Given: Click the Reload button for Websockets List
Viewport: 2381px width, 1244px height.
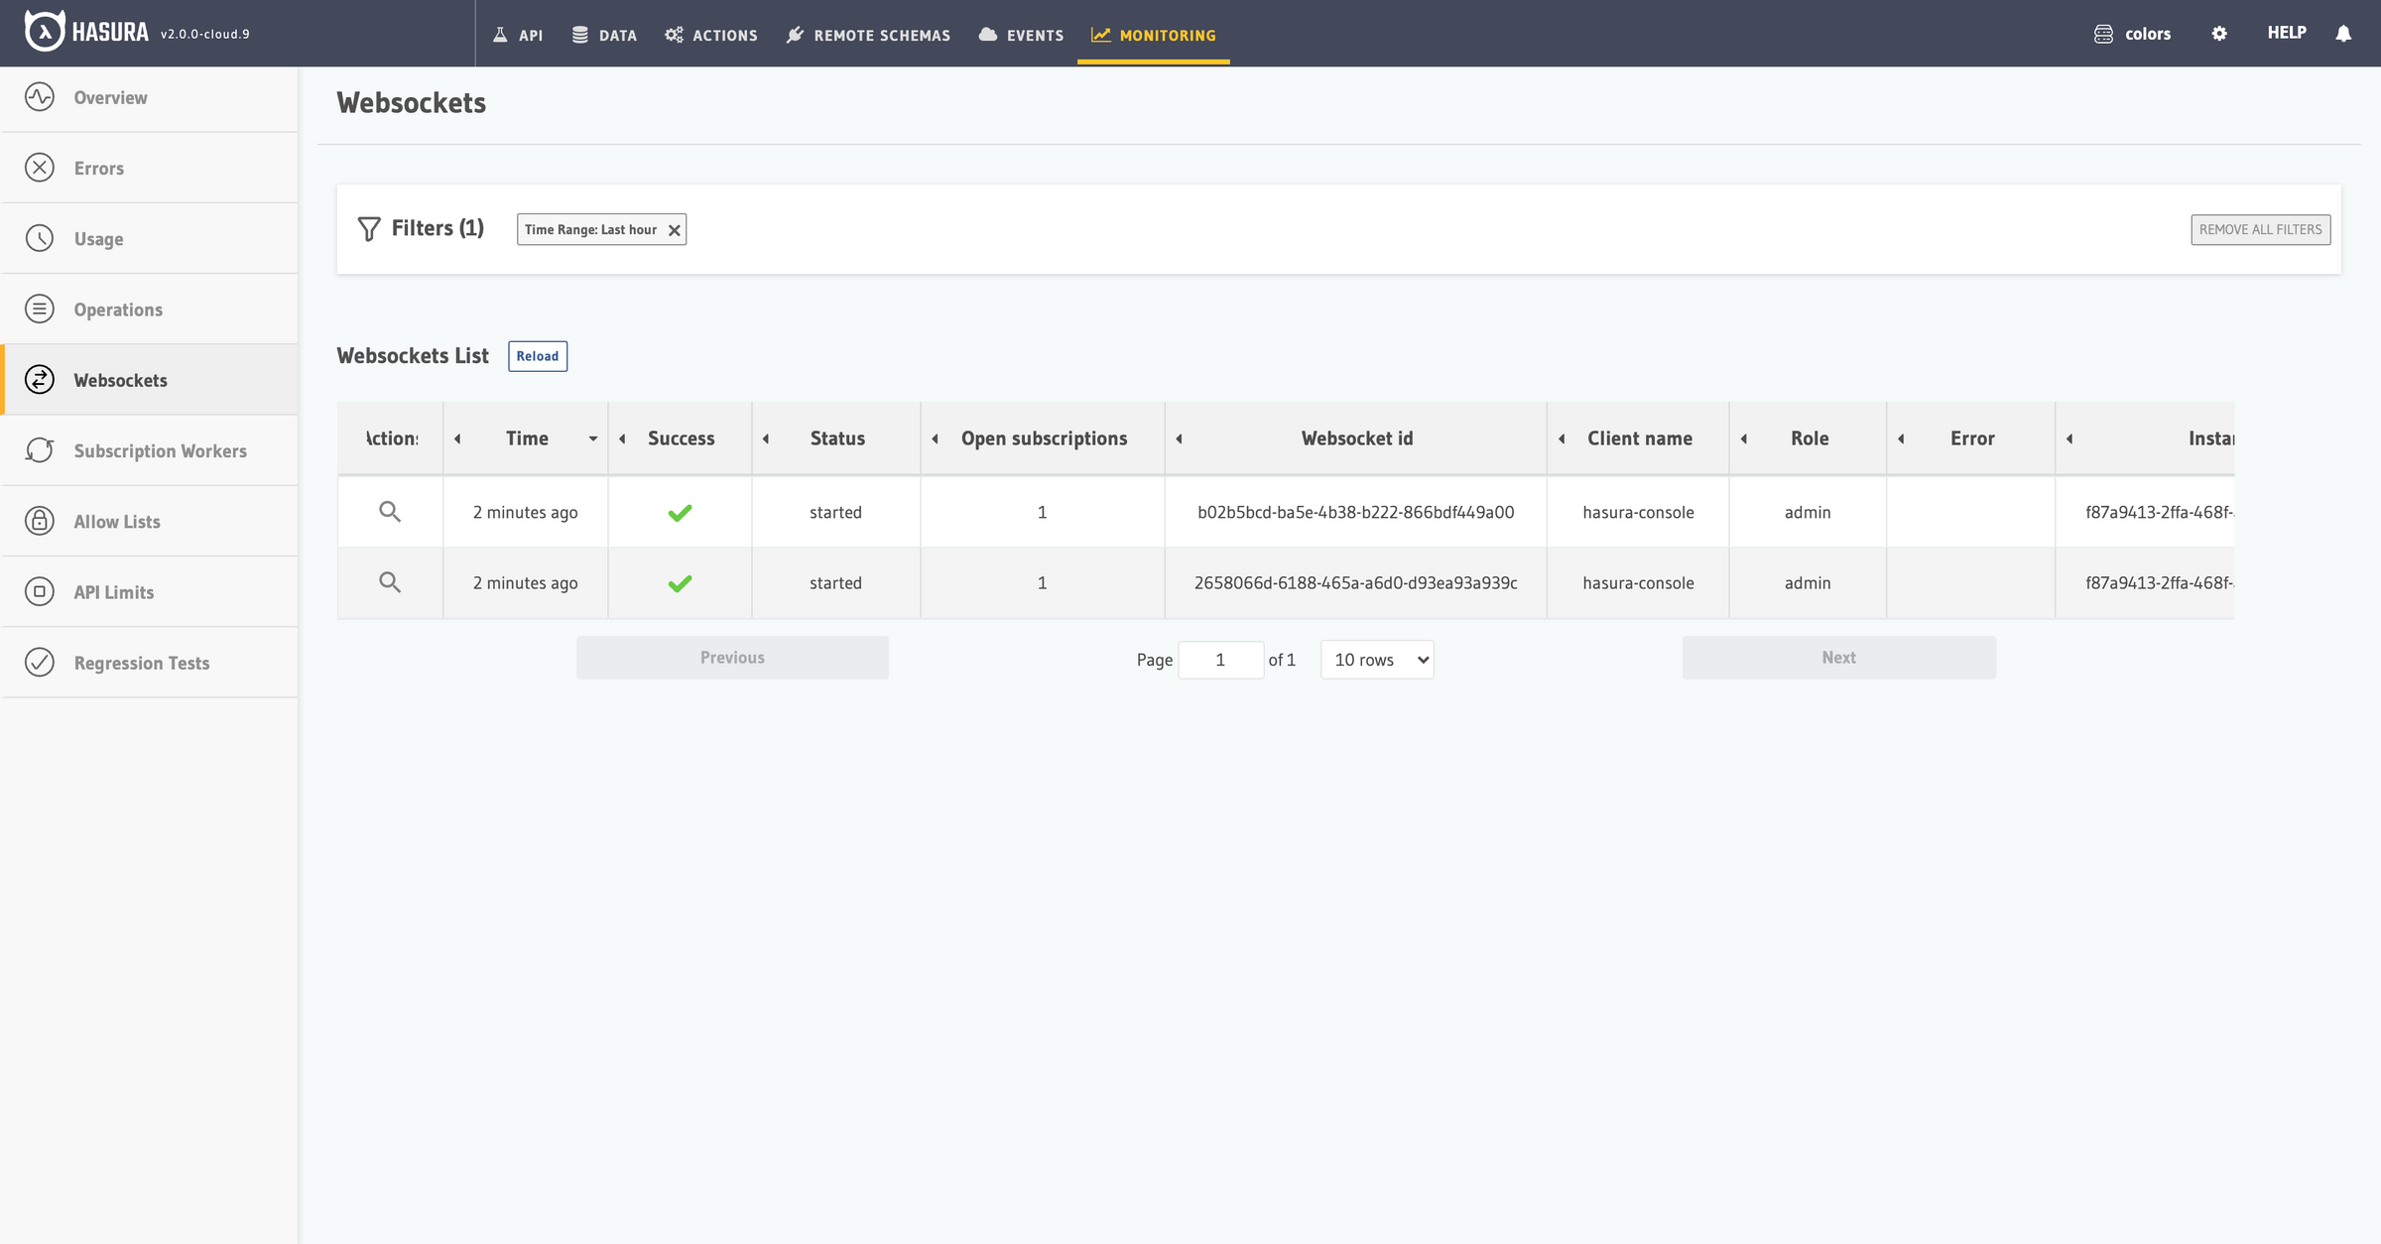Looking at the screenshot, I should 538,355.
